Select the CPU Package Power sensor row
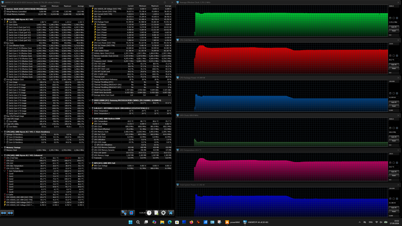The width and height of the screenshot is (402, 226). [132, 22]
